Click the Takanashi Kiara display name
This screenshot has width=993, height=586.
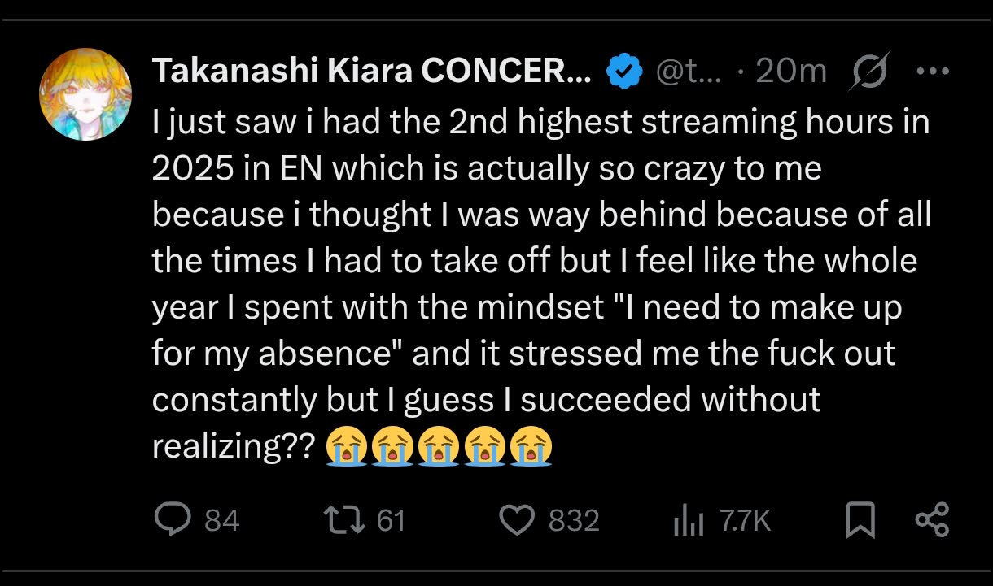tap(372, 72)
